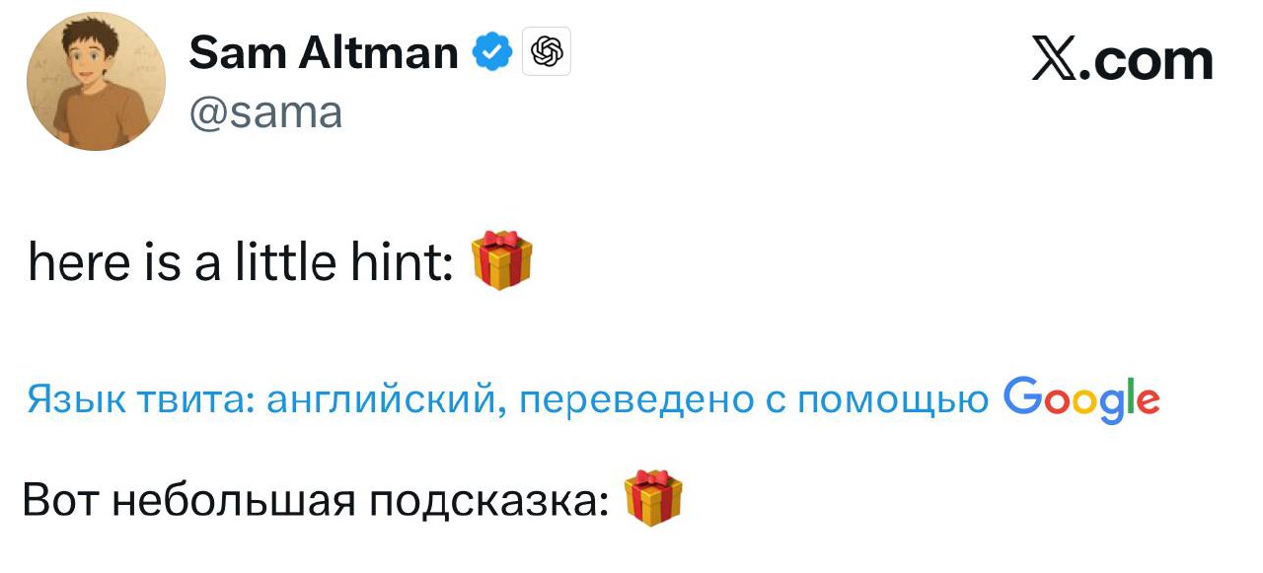Click the X logo glyph in the watermark
The width and height of the screenshot is (1263, 573).
(x=1056, y=61)
